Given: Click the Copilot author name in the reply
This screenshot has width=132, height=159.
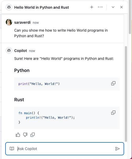Looking at the screenshot, I should (21, 51).
